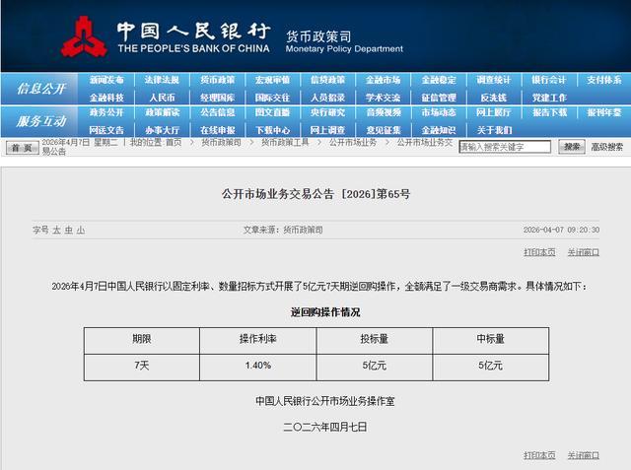Open the 报刊年鉴 navigation item
The height and width of the screenshot is (470, 631).
[604, 112]
